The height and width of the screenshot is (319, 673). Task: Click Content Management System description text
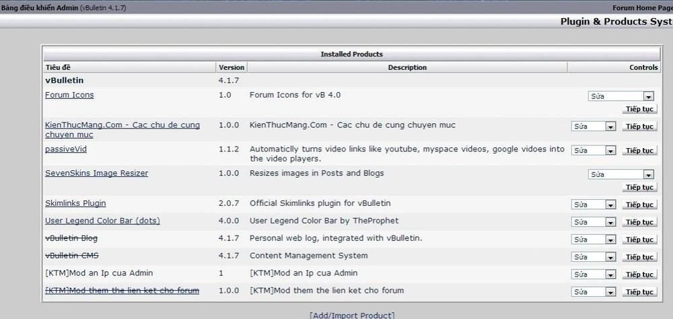pyautogui.click(x=309, y=256)
